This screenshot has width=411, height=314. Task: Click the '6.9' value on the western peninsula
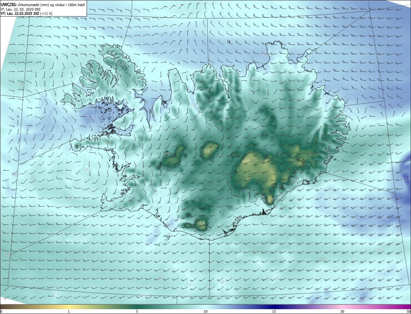pyautogui.click(x=108, y=142)
